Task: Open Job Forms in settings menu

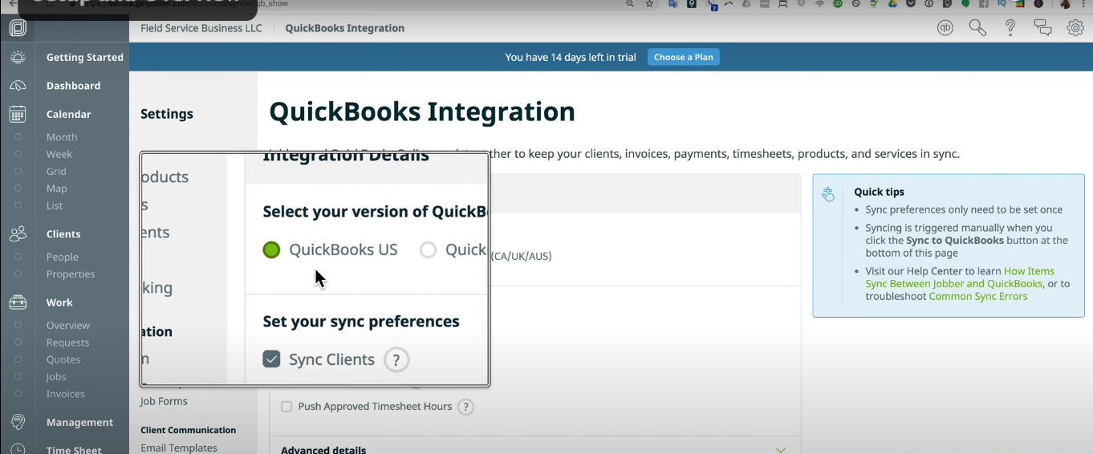Action: tap(164, 401)
